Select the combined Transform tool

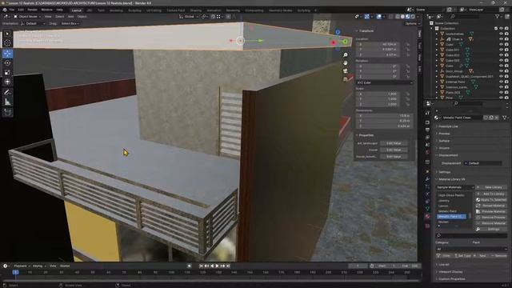click(x=7, y=82)
